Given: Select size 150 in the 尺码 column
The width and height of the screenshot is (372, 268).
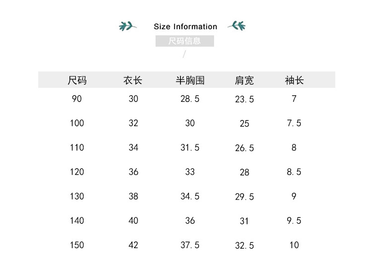Looking at the screenshot, I should (x=77, y=245).
